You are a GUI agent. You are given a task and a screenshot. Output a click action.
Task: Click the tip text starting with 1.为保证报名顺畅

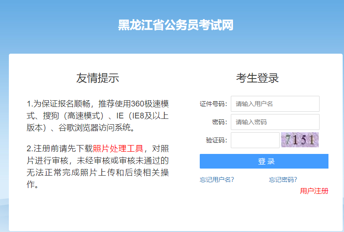click(x=98, y=116)
